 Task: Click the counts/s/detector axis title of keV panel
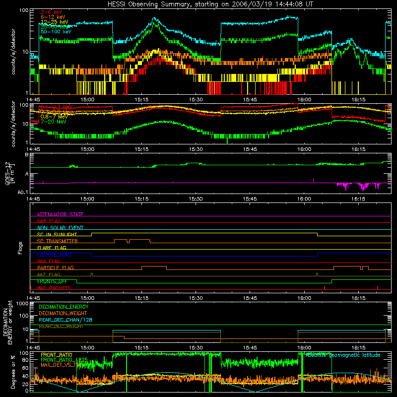pos(13,52)
